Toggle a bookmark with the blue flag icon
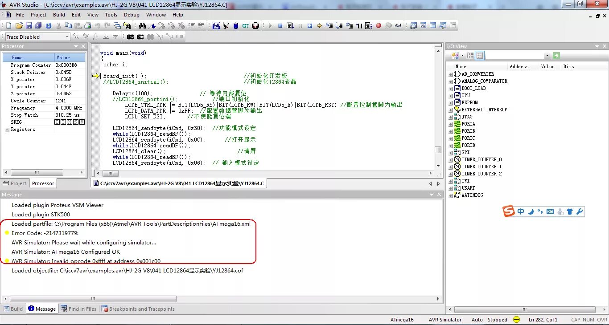Viewport: 609px width, 325px height. click(x=152, y=25)
